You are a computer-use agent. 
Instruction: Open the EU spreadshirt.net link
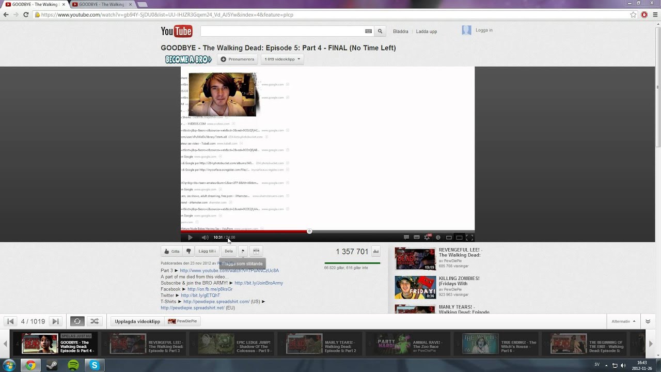tap(193, 308)
